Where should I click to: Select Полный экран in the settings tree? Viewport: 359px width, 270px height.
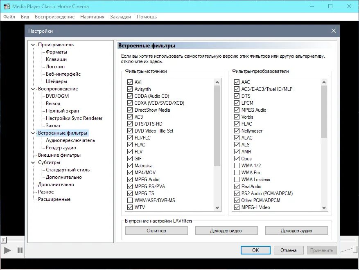point(62,111)
